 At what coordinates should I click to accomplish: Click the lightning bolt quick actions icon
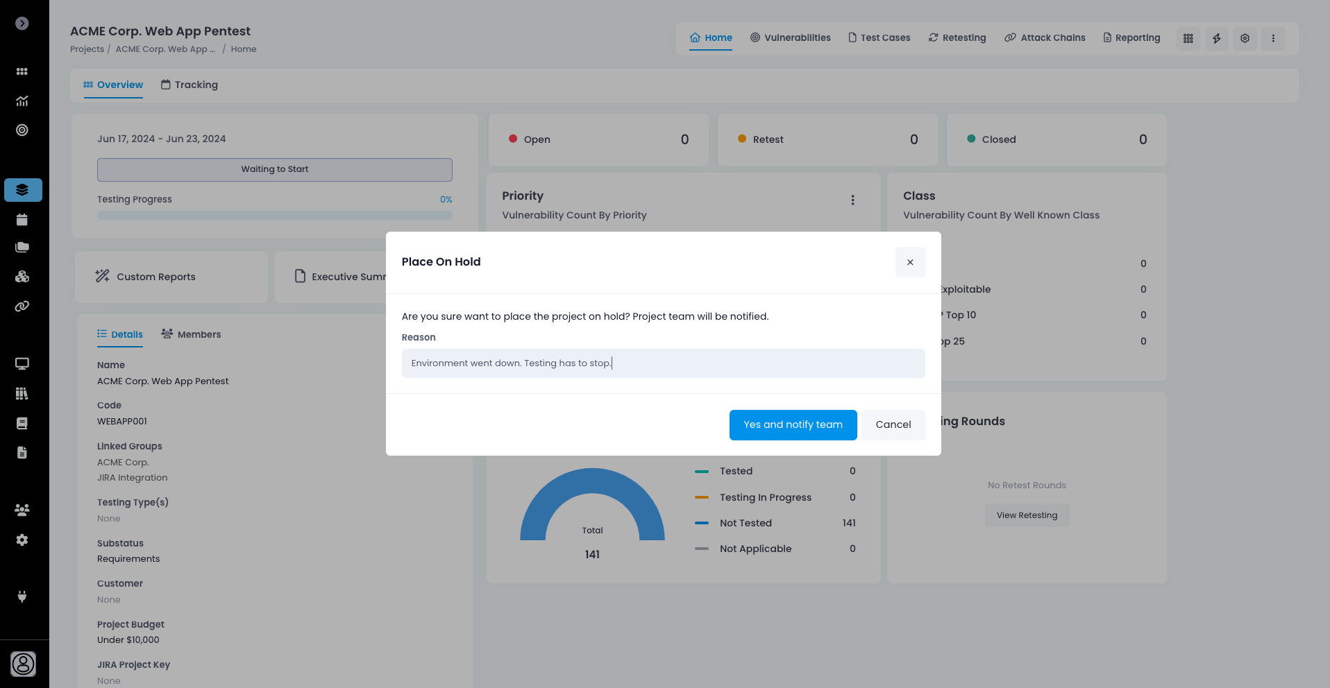[1216, 38]
